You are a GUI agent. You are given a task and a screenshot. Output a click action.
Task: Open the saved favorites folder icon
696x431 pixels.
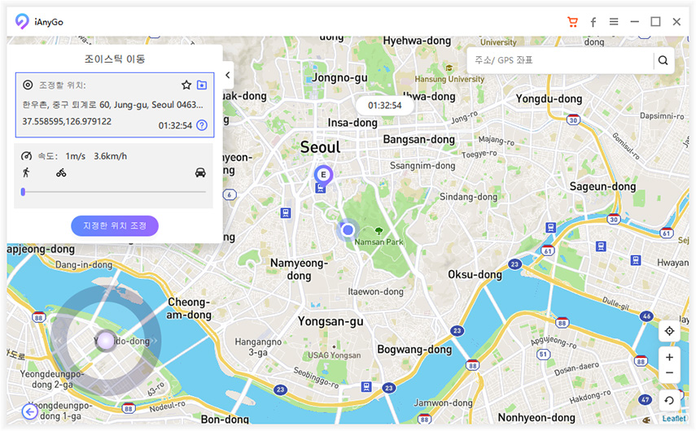click(x=202, y=85)
